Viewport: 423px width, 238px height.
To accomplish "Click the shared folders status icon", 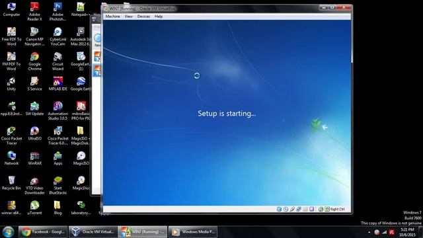I will point(305,209).
